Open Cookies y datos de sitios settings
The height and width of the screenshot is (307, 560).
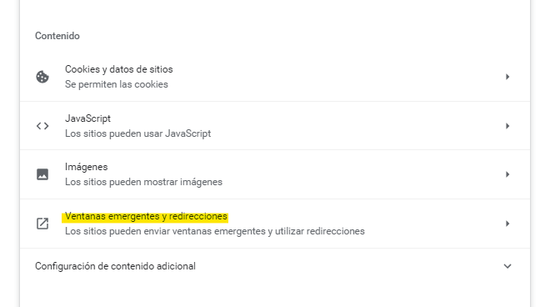(x=275, y=77)
